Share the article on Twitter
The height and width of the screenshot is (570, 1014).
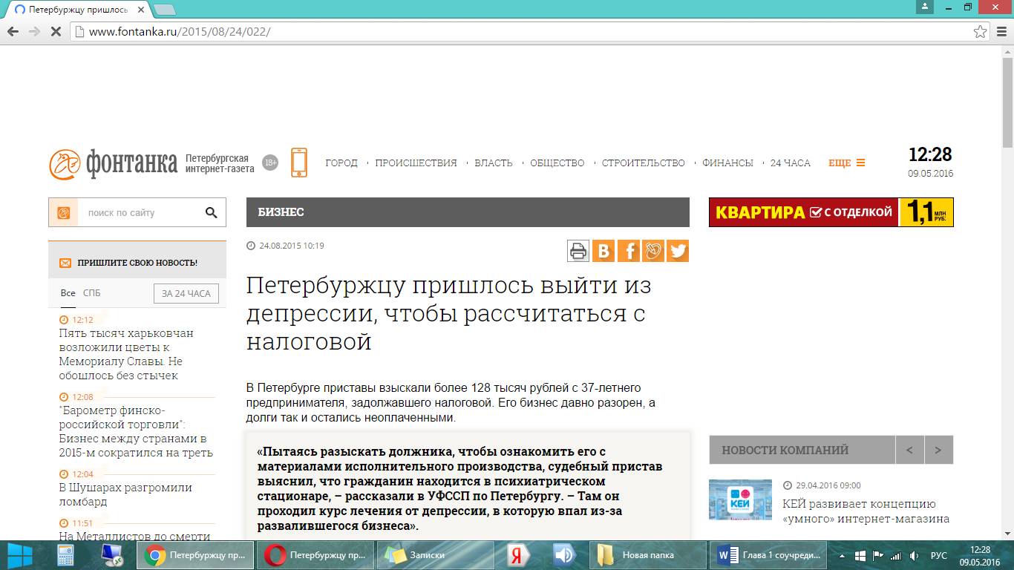(678, 251)
